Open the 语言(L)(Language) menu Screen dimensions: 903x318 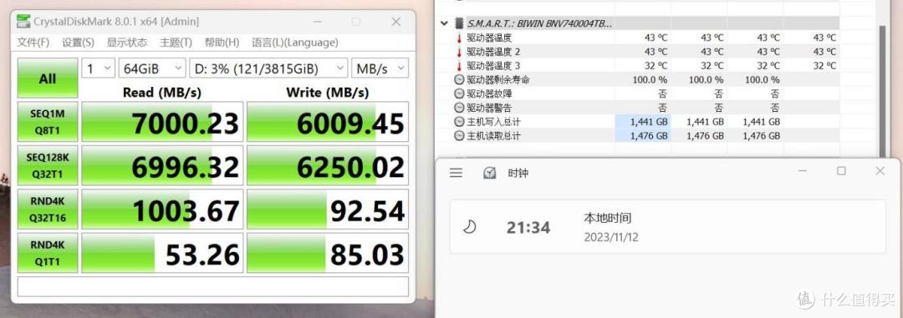click(295, 43)
